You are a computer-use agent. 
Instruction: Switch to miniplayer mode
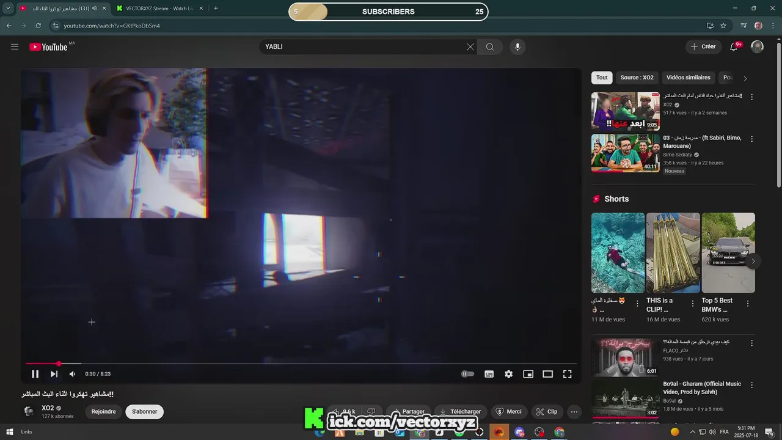pos(528,374)
